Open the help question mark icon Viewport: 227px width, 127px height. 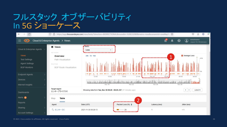tap(179, 41)
